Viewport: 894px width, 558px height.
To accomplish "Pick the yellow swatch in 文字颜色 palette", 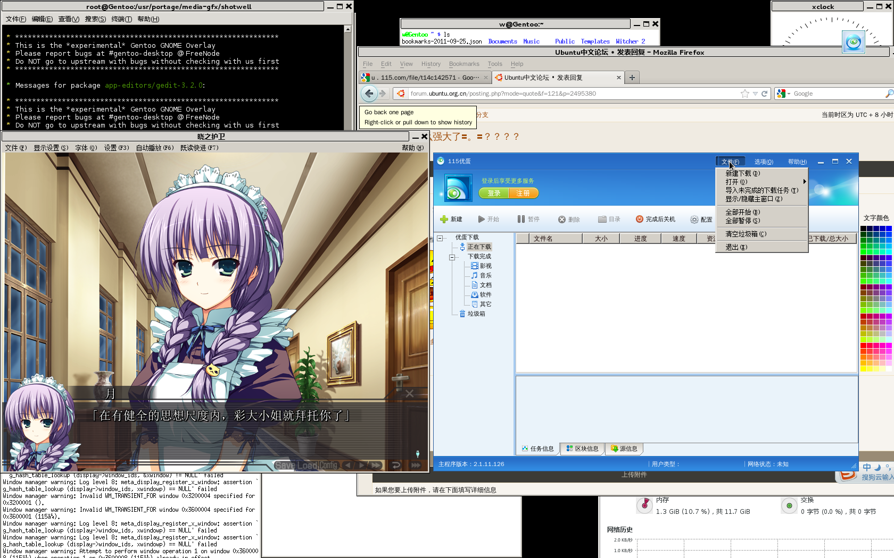I will [x=863, y=369].
